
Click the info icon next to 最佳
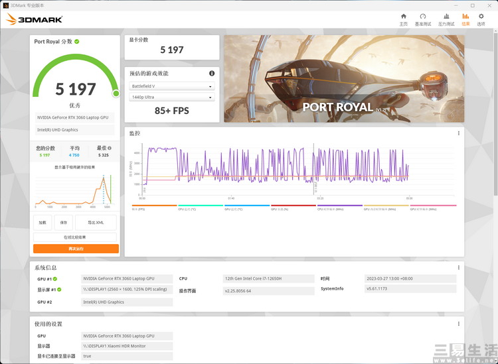pos(110,148)
